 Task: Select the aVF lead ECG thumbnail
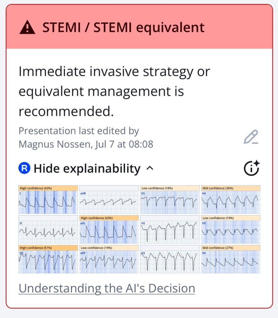tap(109, 259)
